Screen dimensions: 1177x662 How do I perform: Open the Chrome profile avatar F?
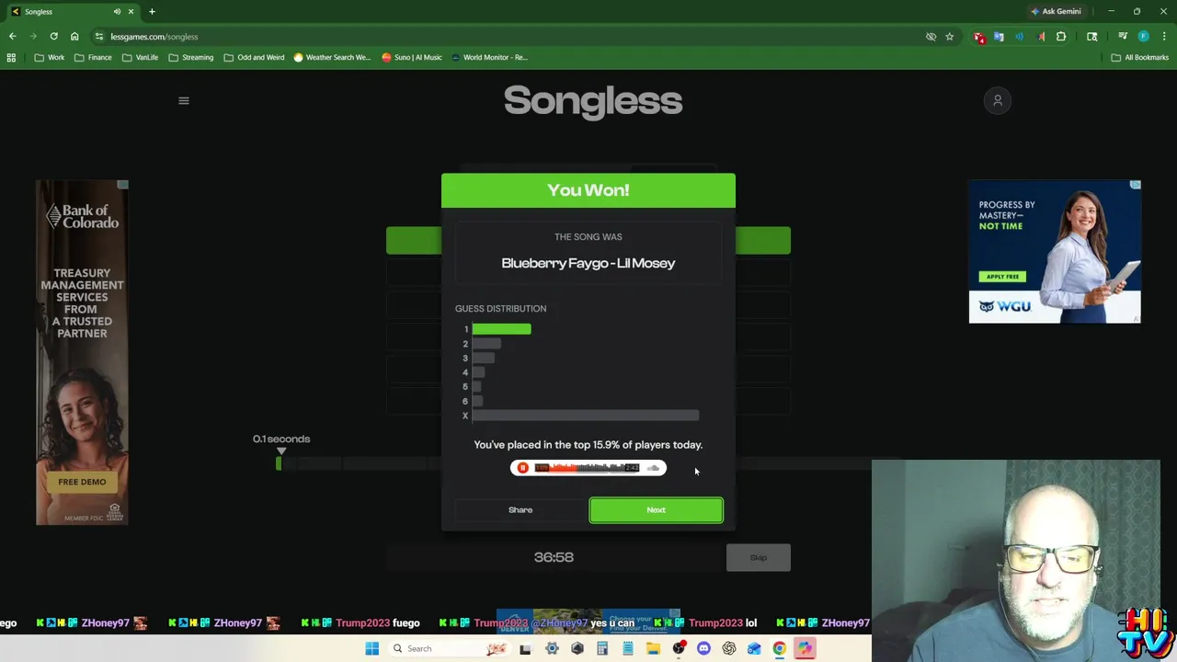coord(1144,37)
